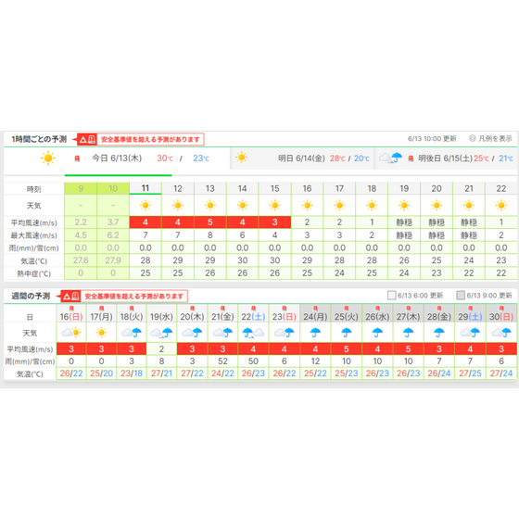
Task: Click the alarm icon beside 今日 6/13(木)
Action: point(77,158)
